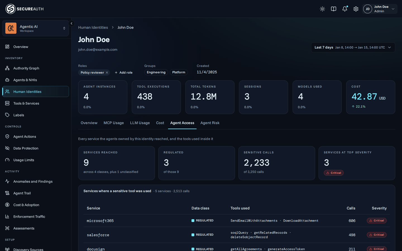Expand the John Doe Admin account menu
402x251 pixels.
coord(380,9)
